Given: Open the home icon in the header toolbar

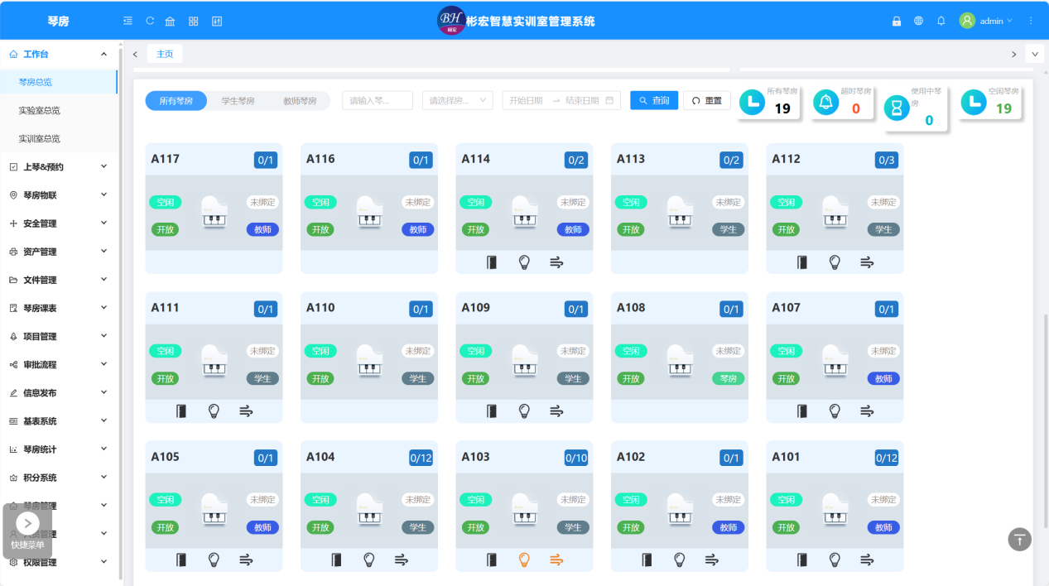Looking at the screenshot, I should tap(170, 21).
